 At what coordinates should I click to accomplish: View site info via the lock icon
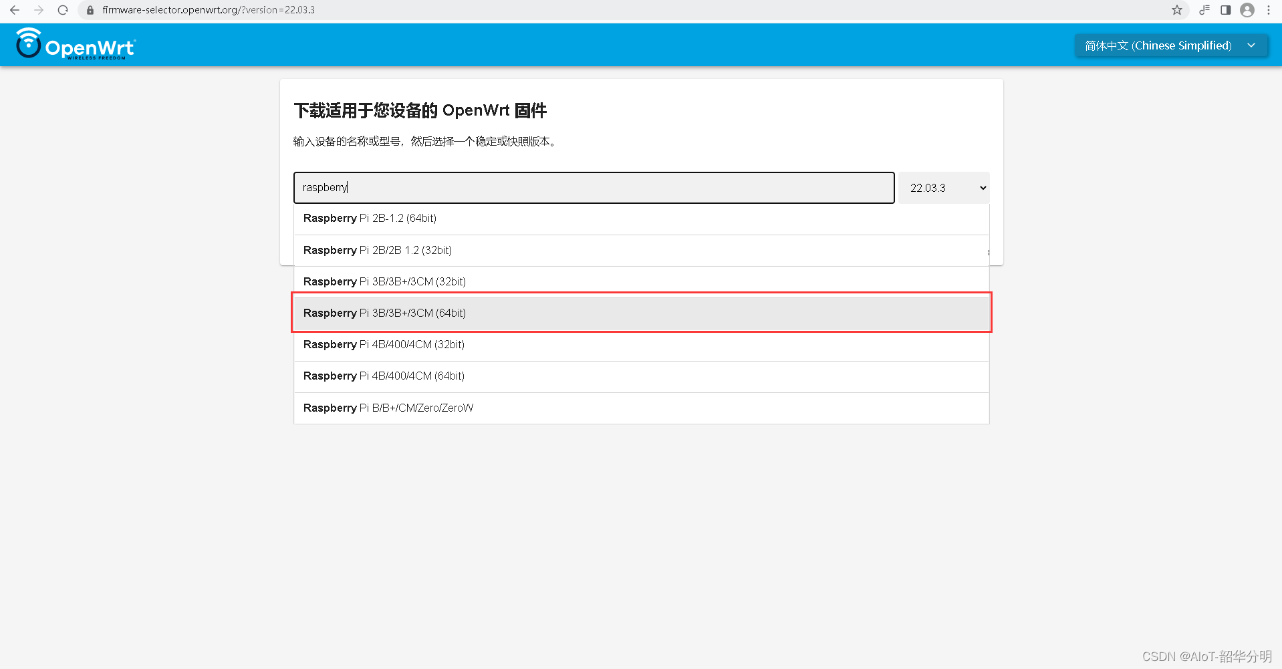click(x=90, y=10)
